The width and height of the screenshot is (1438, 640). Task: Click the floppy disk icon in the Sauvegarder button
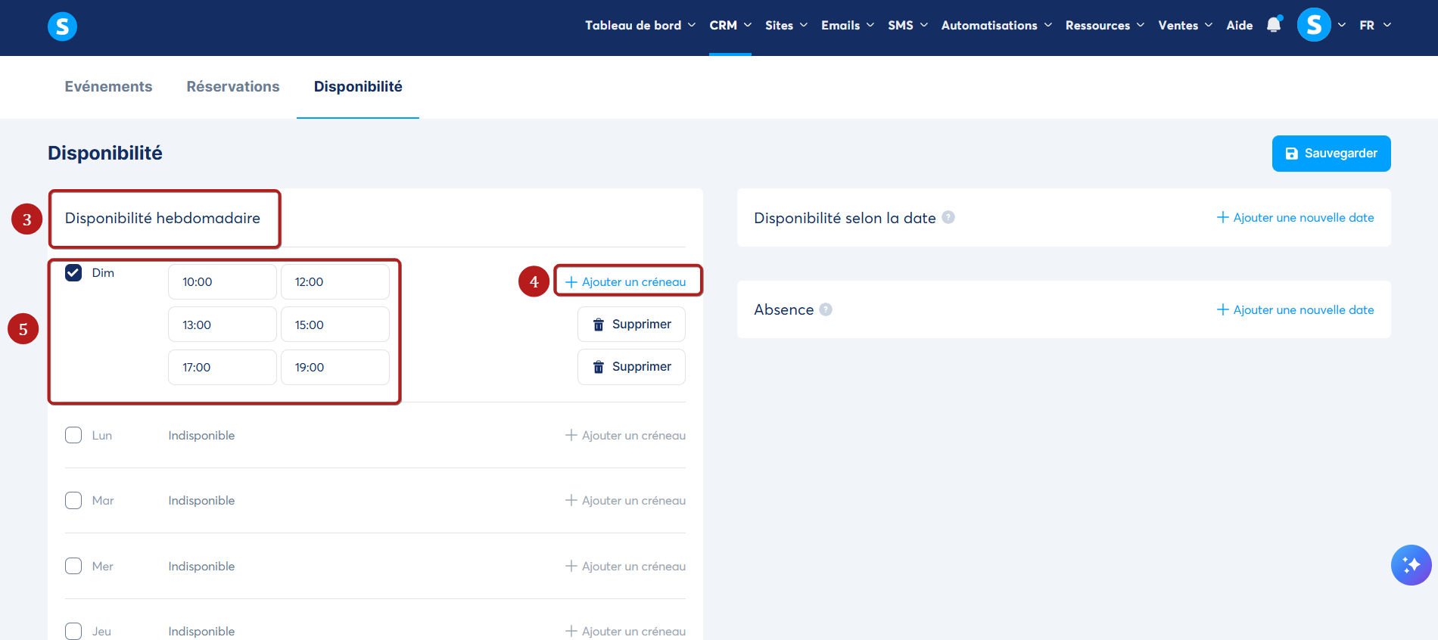click(1292, 154)
